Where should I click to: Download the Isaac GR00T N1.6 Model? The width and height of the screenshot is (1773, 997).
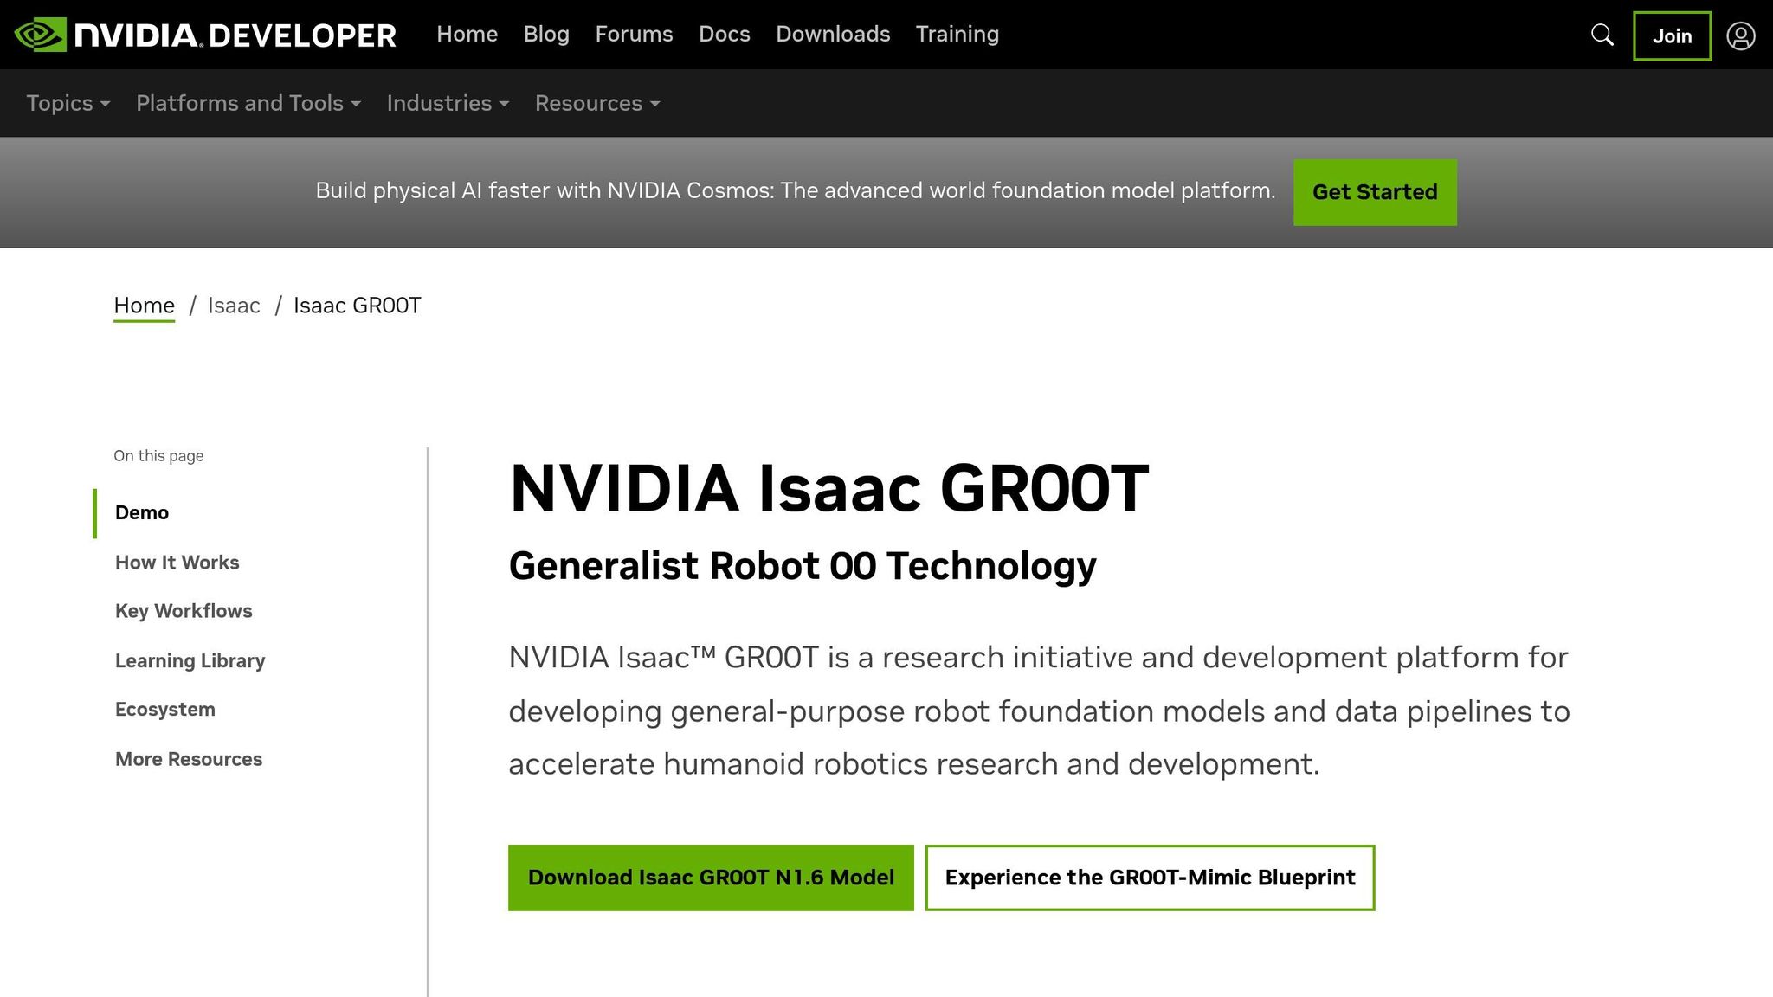point(711,878)
